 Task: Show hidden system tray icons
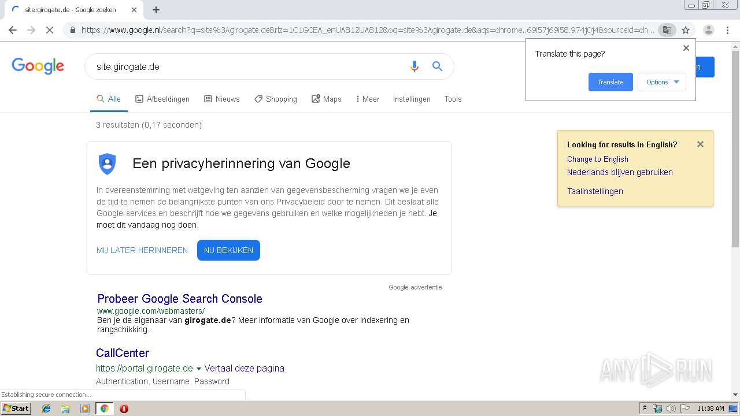click(x=645, y=408)
